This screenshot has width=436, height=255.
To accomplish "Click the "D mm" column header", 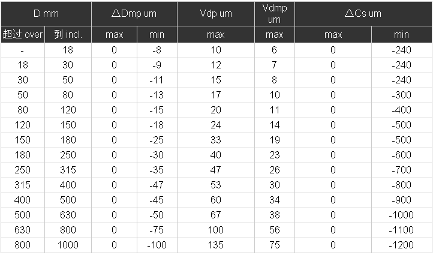I will 46,13.
